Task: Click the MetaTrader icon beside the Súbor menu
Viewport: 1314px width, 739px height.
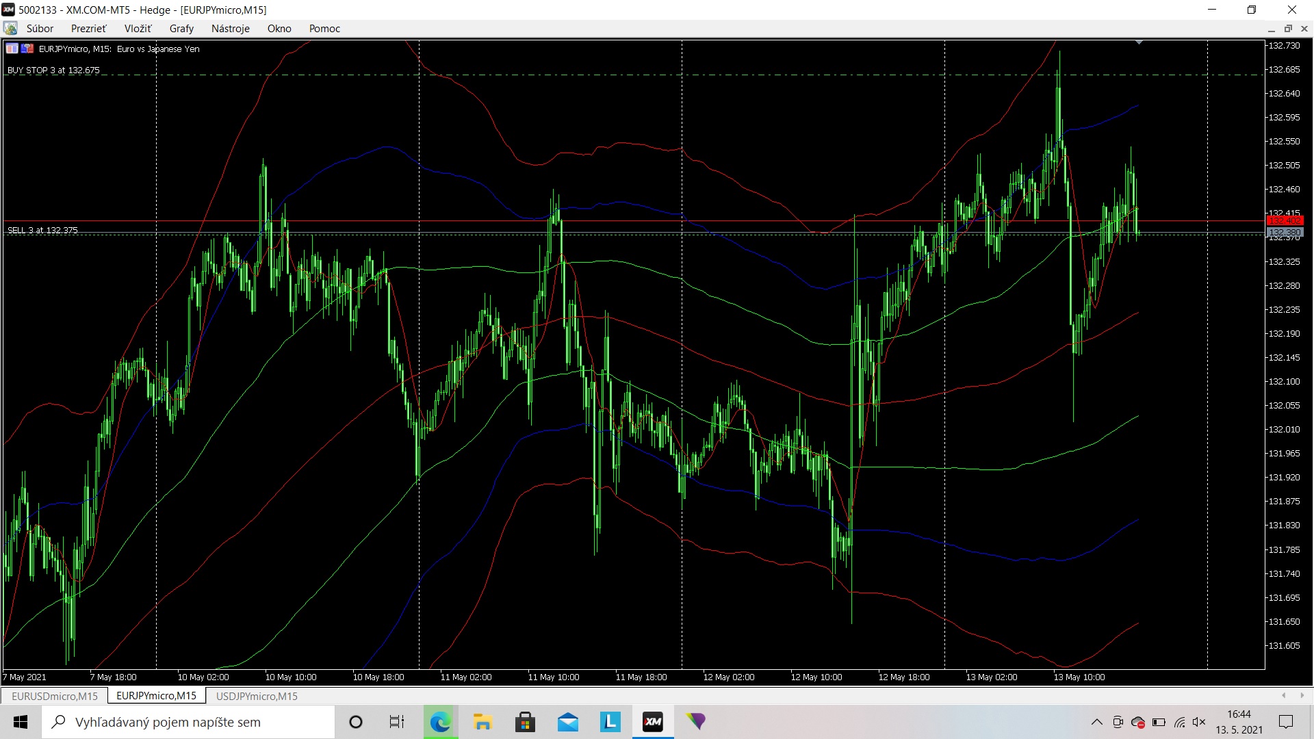Action: point(10,29)
